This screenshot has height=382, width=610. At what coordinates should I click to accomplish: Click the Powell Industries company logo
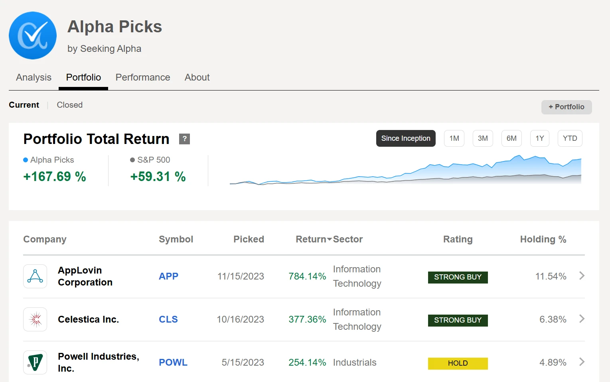pos(35,362)
